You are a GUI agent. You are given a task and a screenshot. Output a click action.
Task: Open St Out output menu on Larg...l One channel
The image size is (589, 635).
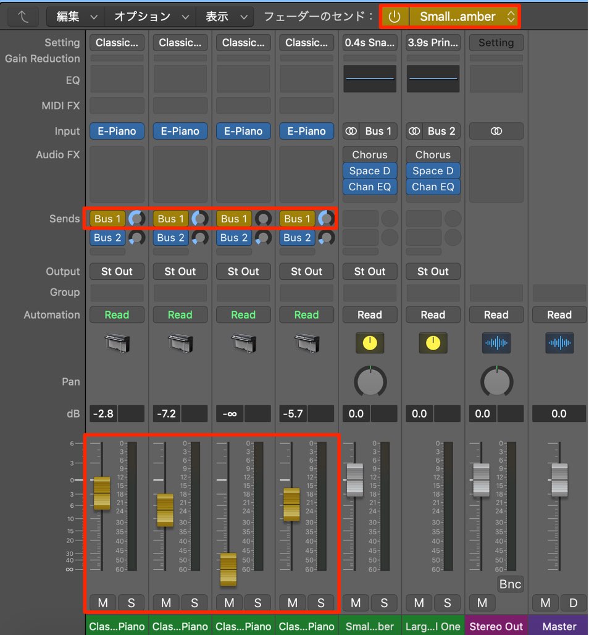click(433, 271)
